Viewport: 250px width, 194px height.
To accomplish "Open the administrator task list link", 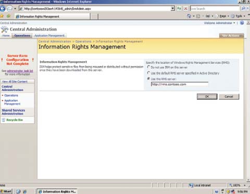I will pyautogui.click(x=20, y=71).
